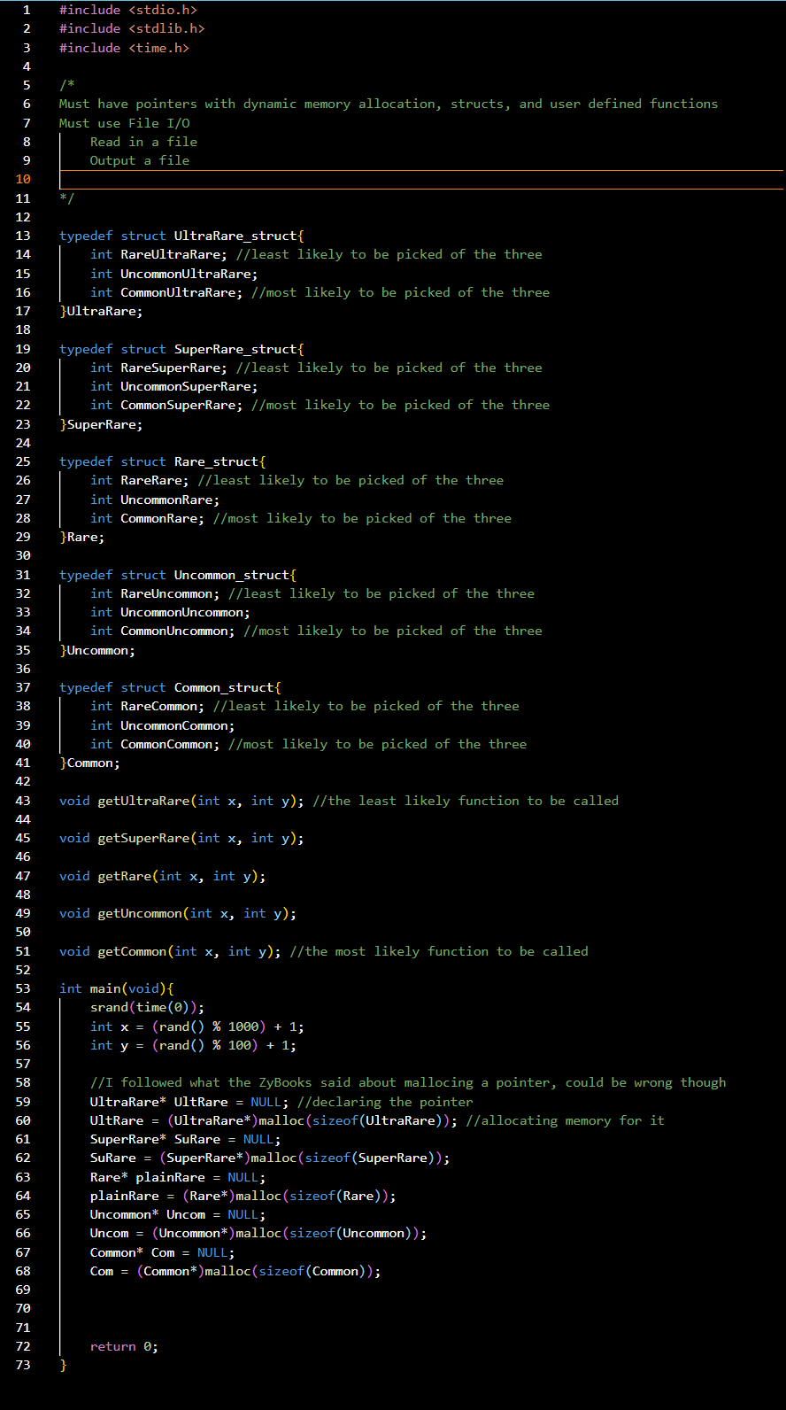This screenshot has height=1410, width=786.
Task: Click 'int UncommonSuperRare;' member
Action: pos(174,386)
